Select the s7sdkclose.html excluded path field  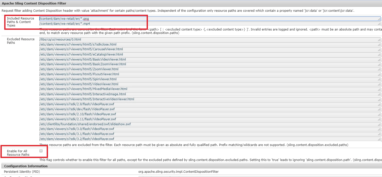(210, 44)
